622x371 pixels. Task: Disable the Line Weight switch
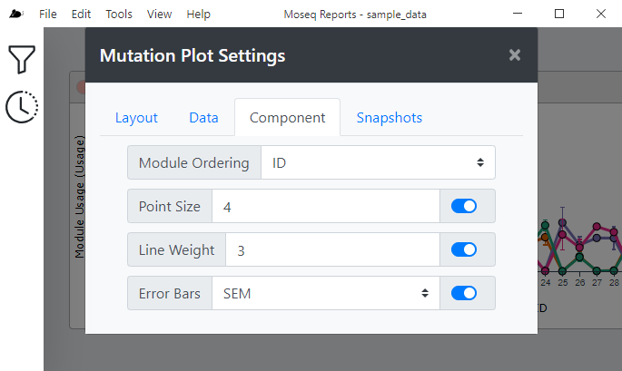click(x=464, y=249)
